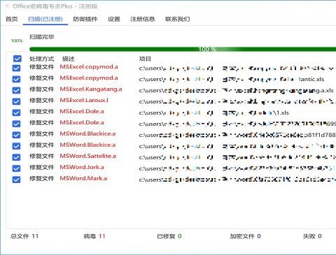Open the 联系我们 tab
The width and height of the screenshot is (336, 255).
(x=178, y=19)
